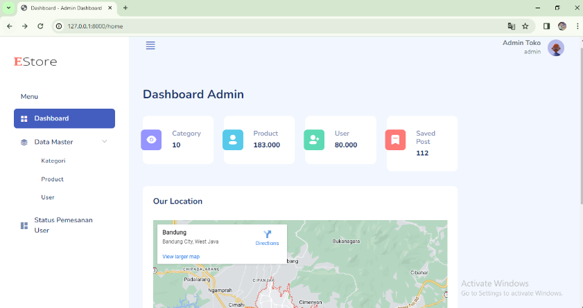Click the address bar URL field
This screenshot has width=583, height=308.
point(277,26)
